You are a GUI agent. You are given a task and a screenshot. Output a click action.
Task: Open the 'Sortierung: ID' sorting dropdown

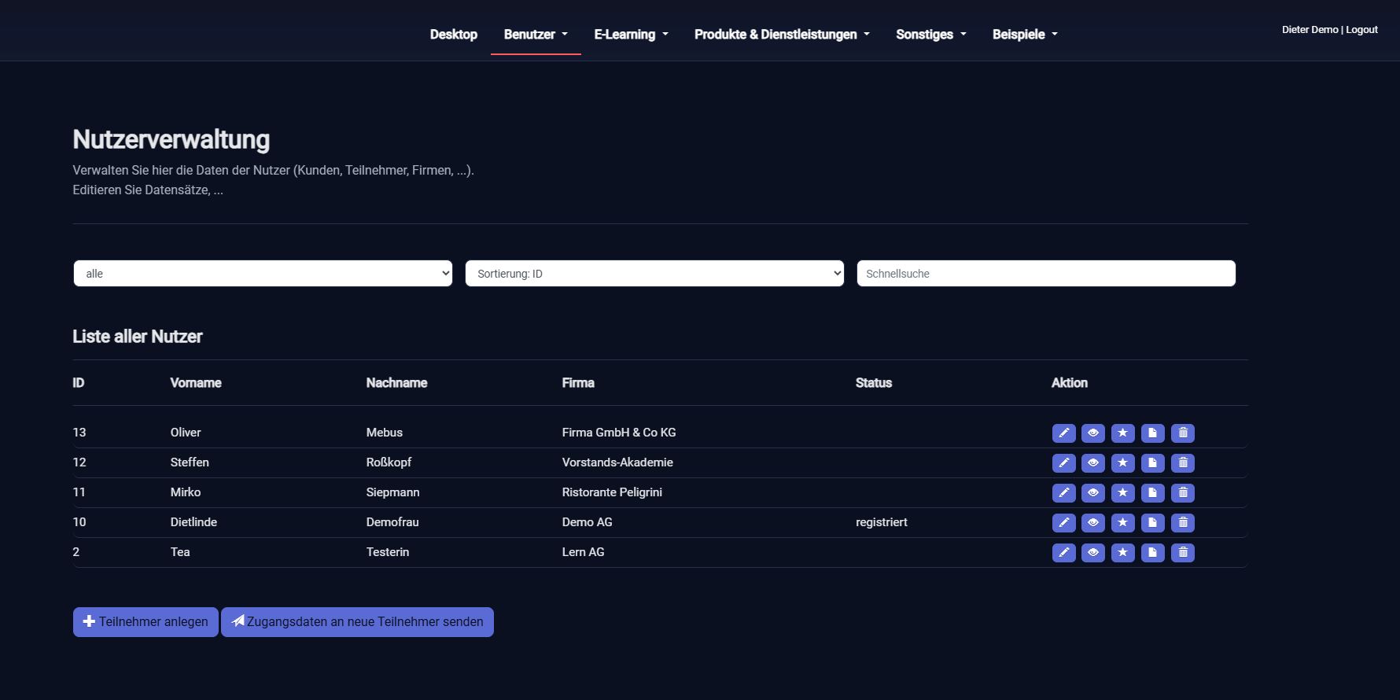654,274
